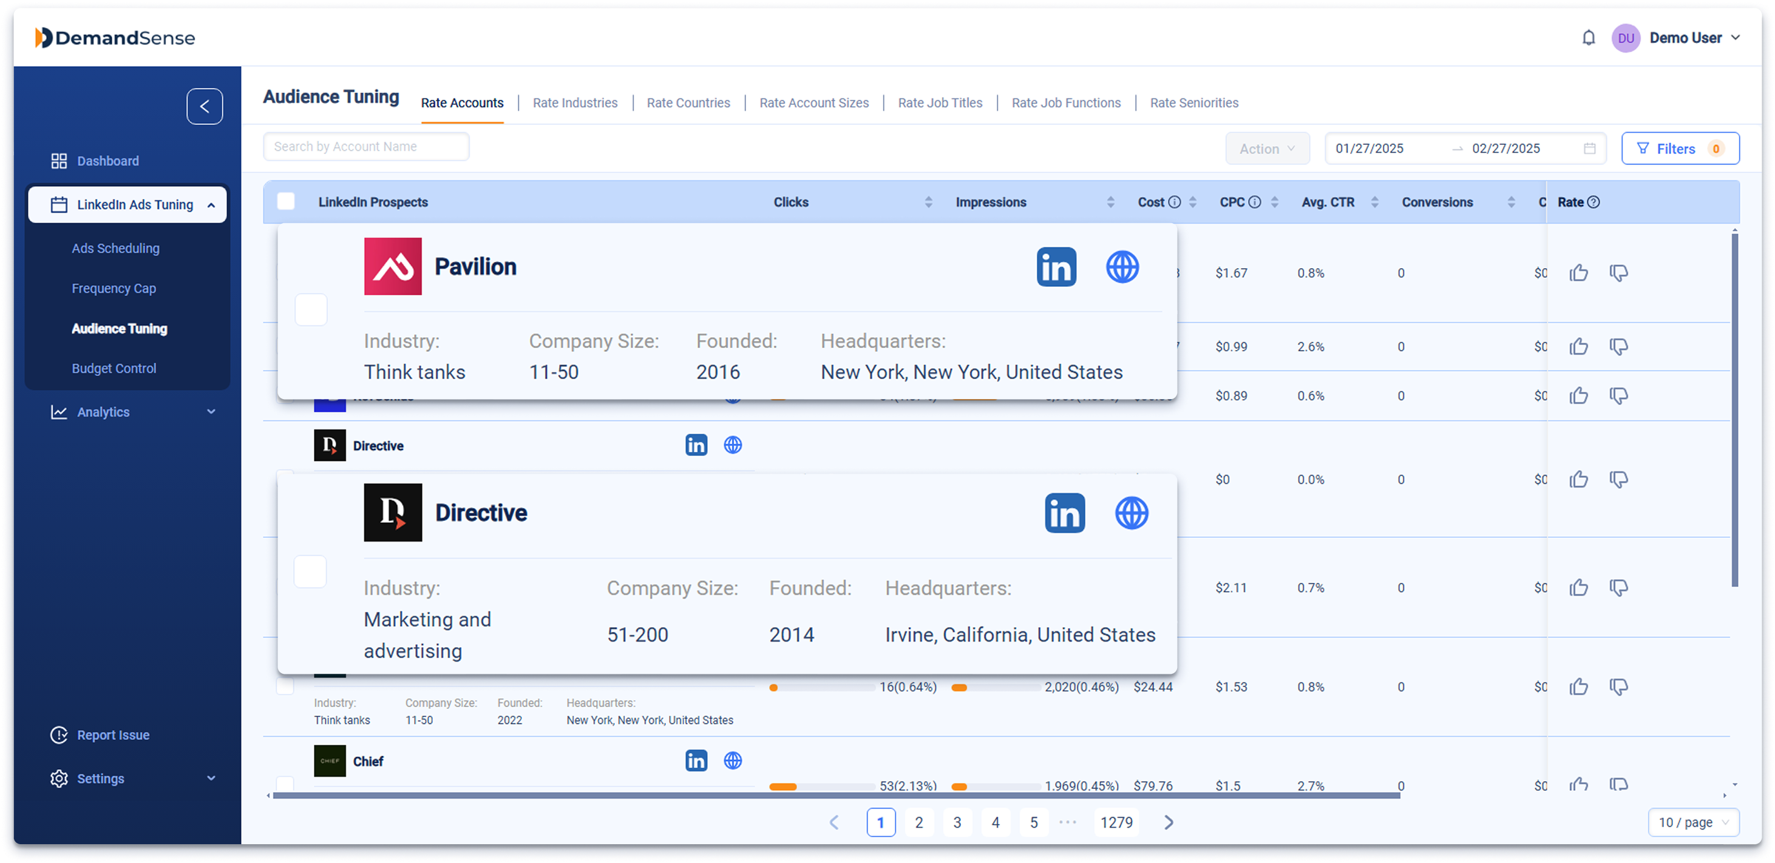Screen dimensions: 1775x863
Task: Open the Filters button
Action: pyautogui.click(x=1680, y=149)
